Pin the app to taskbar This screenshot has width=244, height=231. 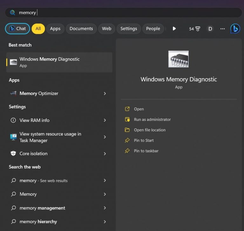[x=146, y=151]
